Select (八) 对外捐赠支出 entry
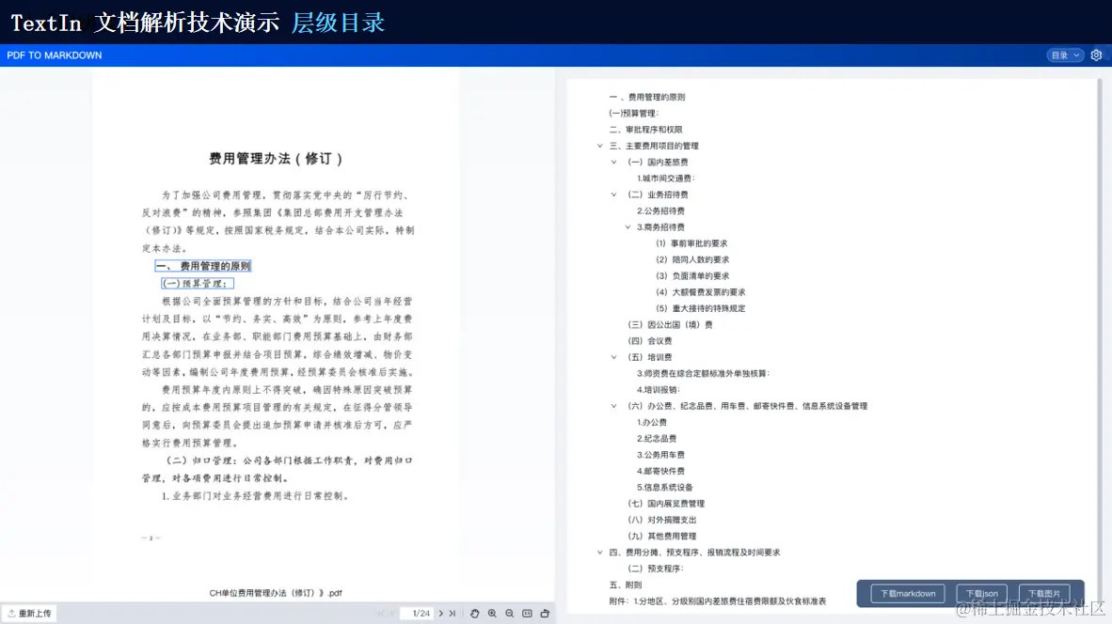Viewport: 1112px width, 624px height. click(661, 521)
